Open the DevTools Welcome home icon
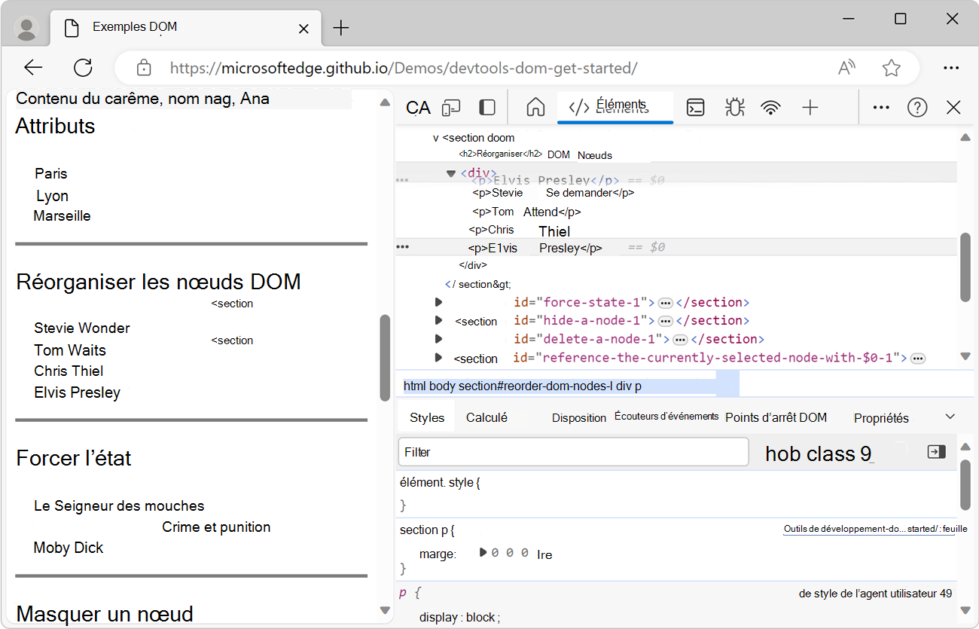Screen dimensions: 979x629 (x=535, y=107)
